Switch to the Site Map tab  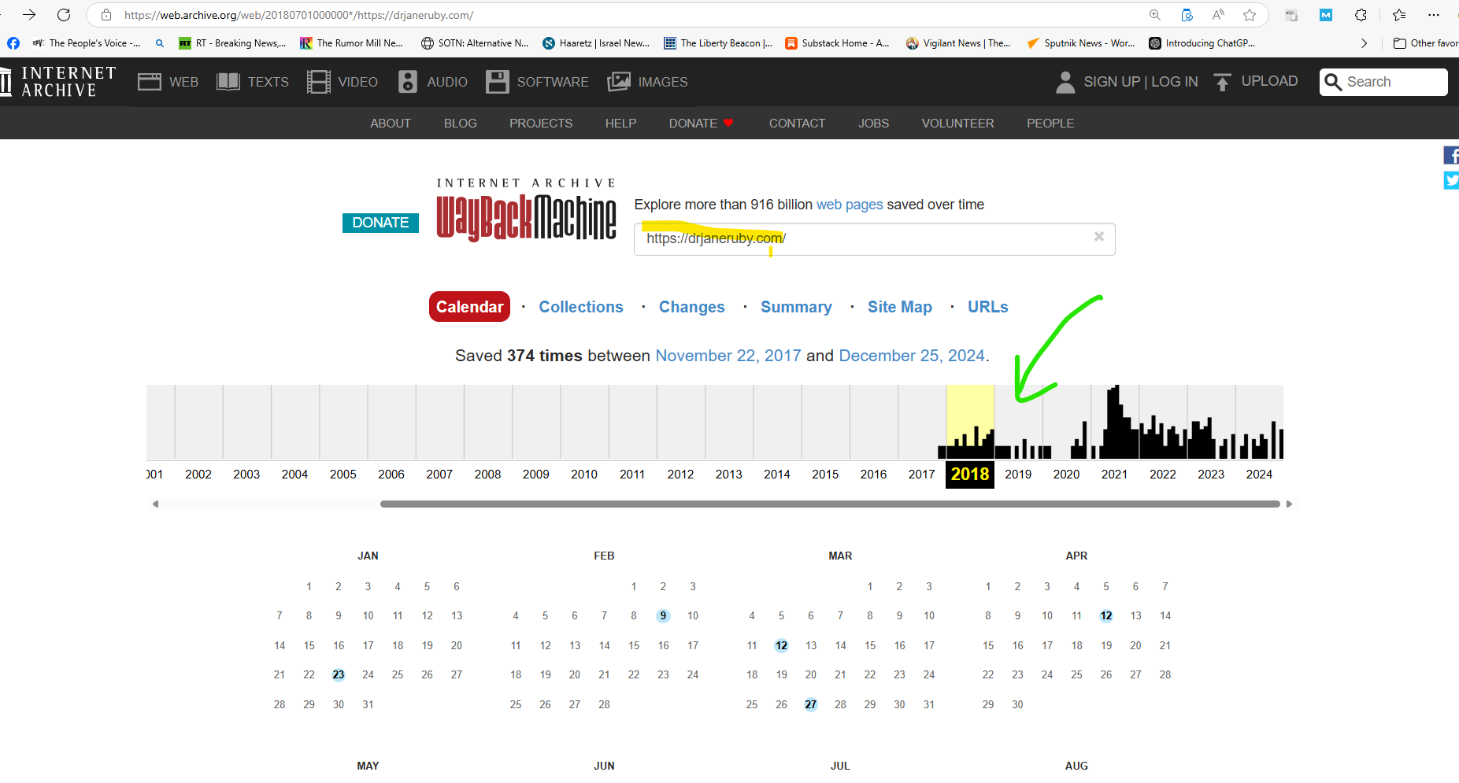(x=900, y=307)
